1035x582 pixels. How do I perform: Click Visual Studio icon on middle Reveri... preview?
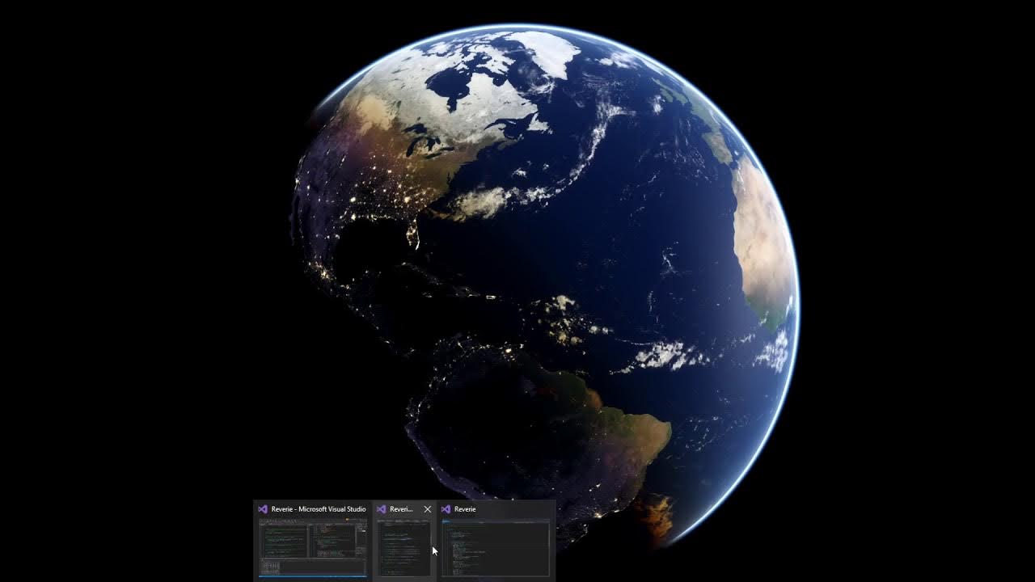[x=381, y=509]
